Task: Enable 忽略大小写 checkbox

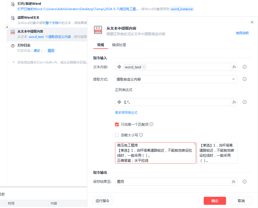Action: click(x=117, y=135)
